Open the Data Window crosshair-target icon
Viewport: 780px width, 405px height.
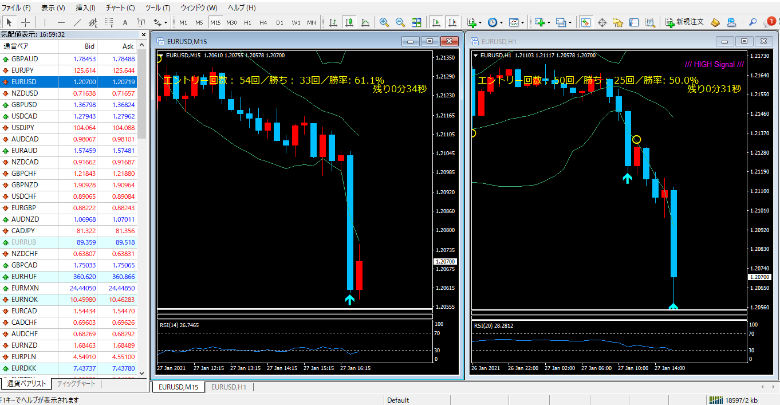click(x=602, y=22)
